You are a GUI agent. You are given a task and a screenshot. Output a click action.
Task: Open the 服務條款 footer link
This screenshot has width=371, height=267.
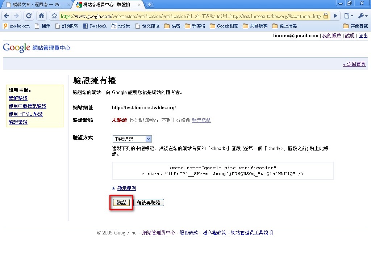coord(189,233)
